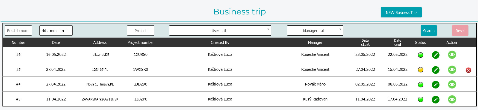Delete trip #5 using red X icon
This screenshot has width=478, height=110.
point(468,70)
